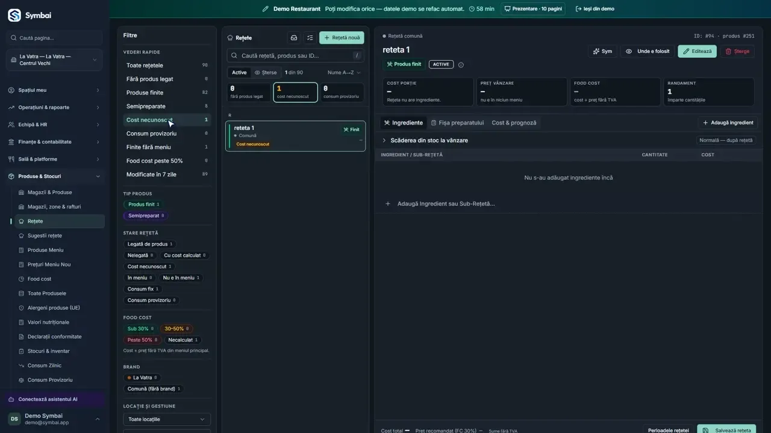Screen dimensions: 771x433
Task: Toggle the Legată de produs filter chip
Action: point(150,244)
